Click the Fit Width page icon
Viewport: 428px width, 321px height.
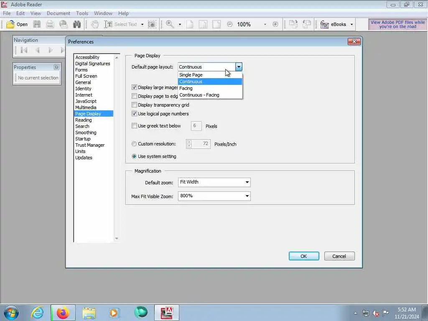tap(217, 24)
